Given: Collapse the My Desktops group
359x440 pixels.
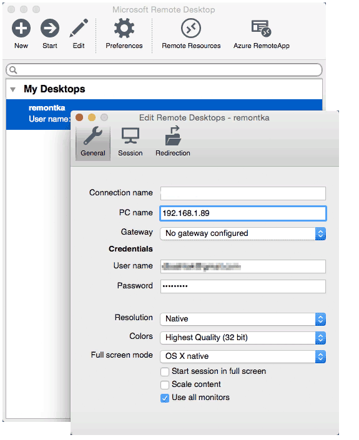Looking at the screenshot, I should pyautogui.click(x=12, y=89).
